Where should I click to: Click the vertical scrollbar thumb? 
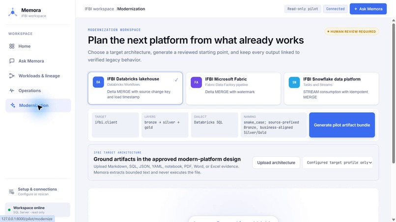(x=394, y=93)
